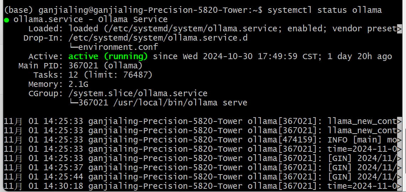
Task: Click the "systemctl status ollama" command text
Action: [325, 10]
